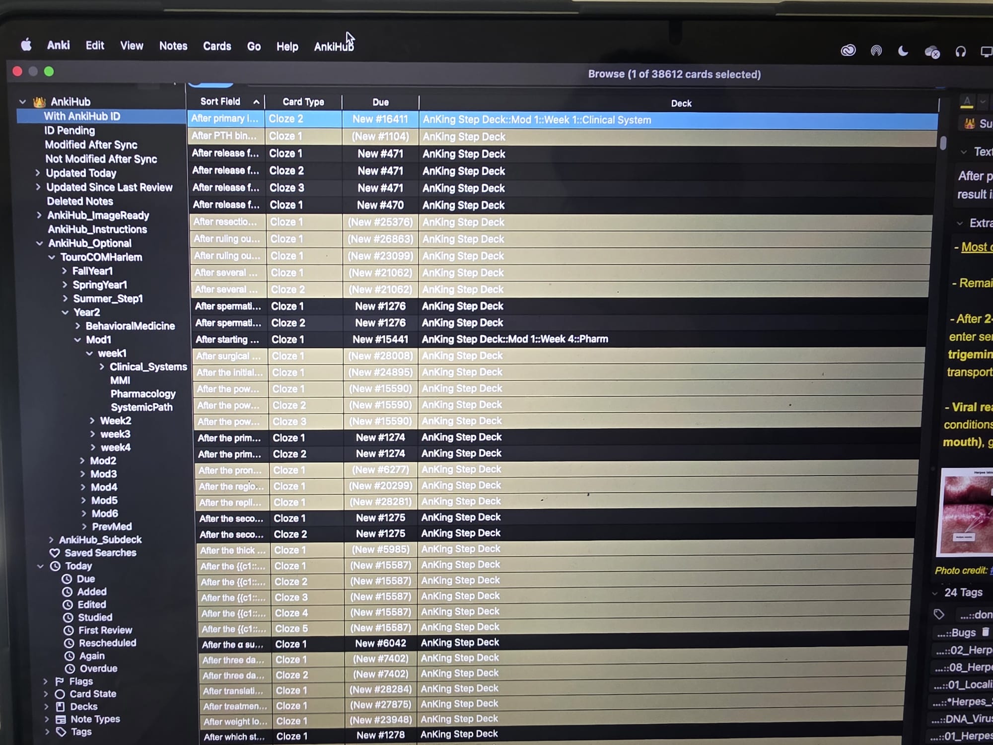Open the Do Not Disturb moon icon
Image resolution: width=993 pixels, height=745 pixels.
[903, 51]
